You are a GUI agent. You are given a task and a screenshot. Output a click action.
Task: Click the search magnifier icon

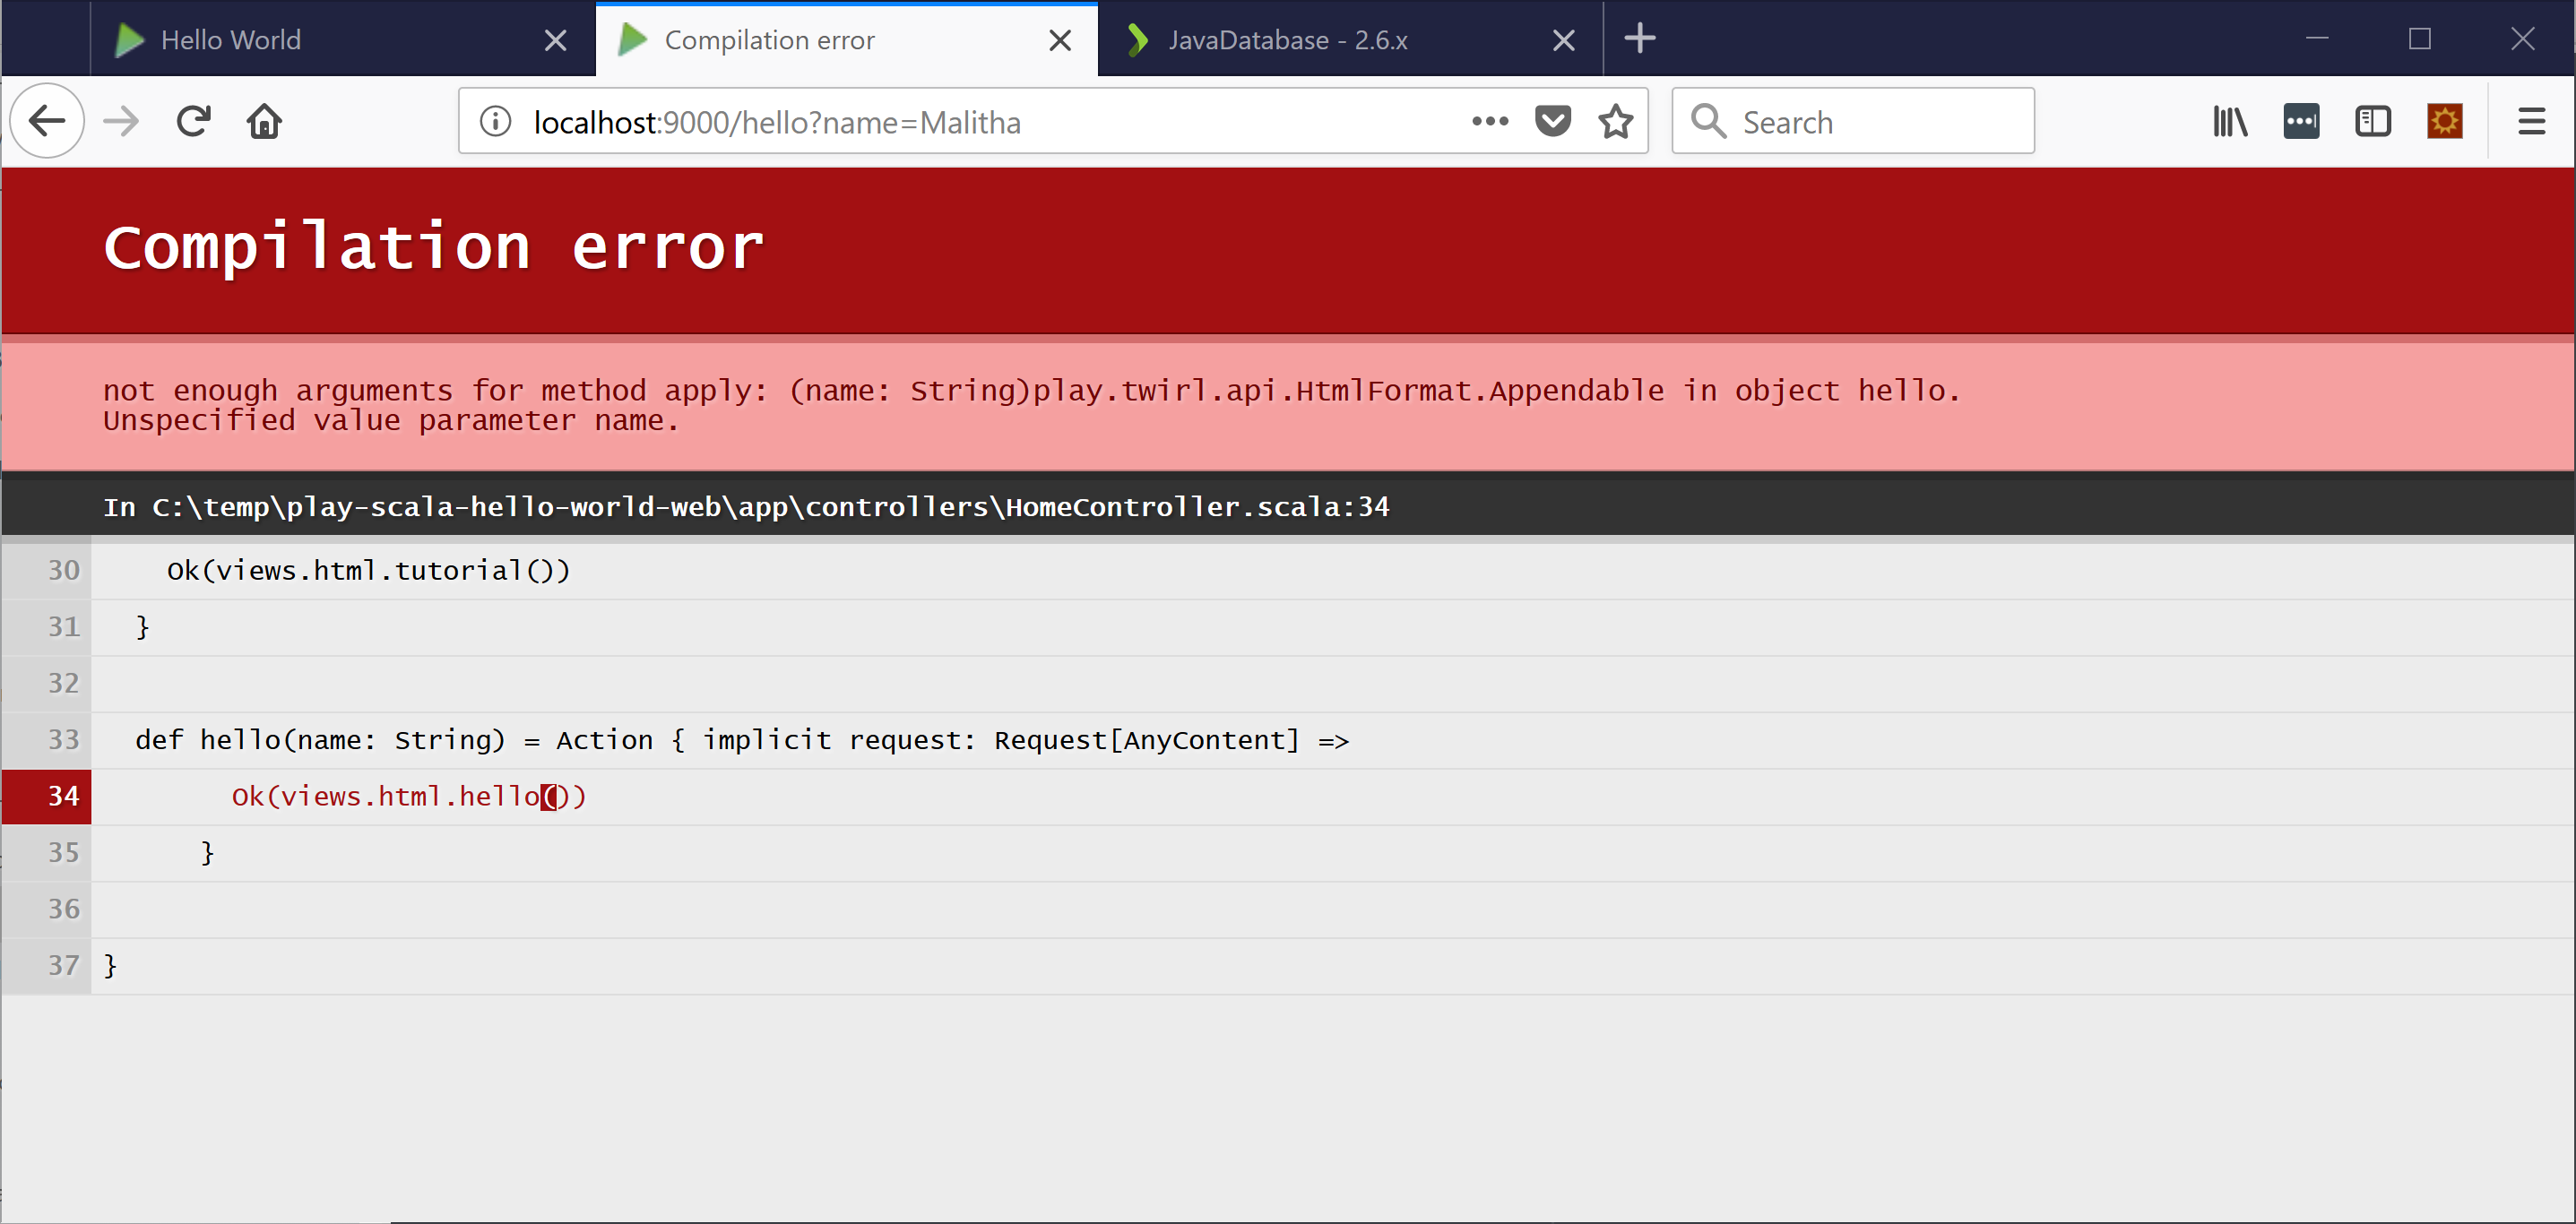tap(1708, 121)
